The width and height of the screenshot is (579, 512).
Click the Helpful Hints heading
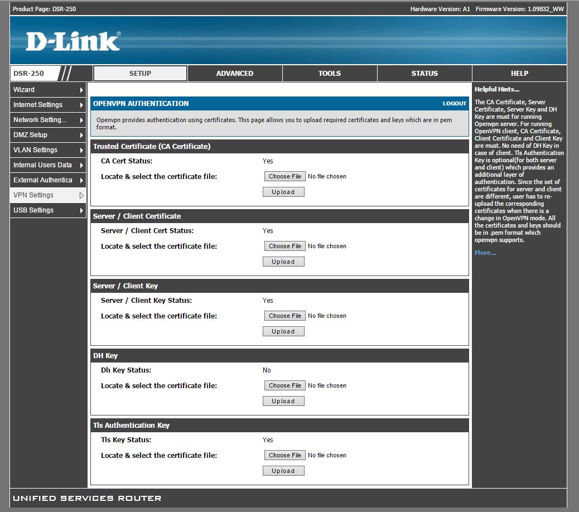tap(497, 89)
